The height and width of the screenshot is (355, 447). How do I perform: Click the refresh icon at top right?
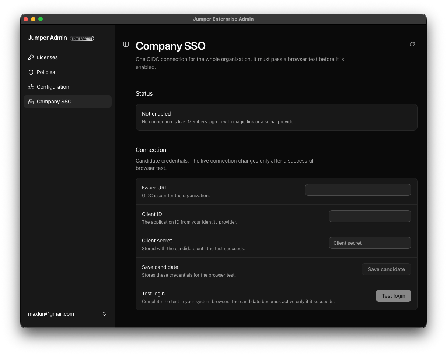point(412,44)
